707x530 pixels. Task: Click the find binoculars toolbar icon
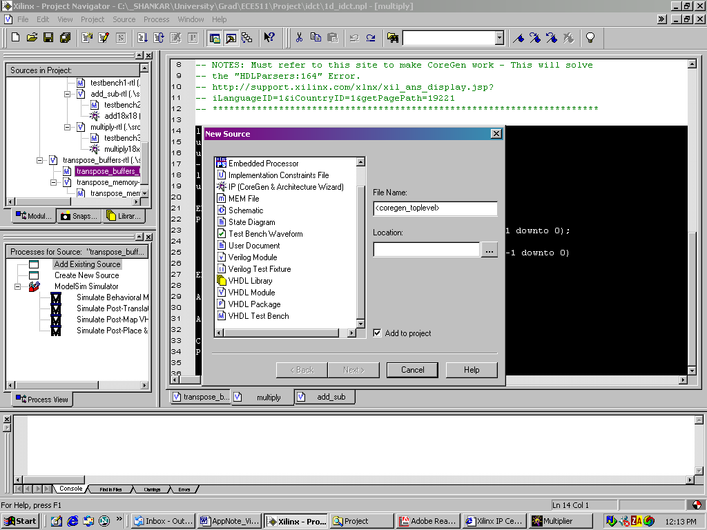pos(393,37)
